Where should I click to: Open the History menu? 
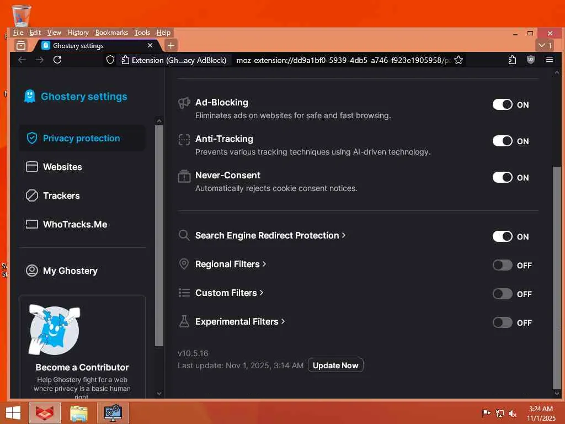coord(78,33)
